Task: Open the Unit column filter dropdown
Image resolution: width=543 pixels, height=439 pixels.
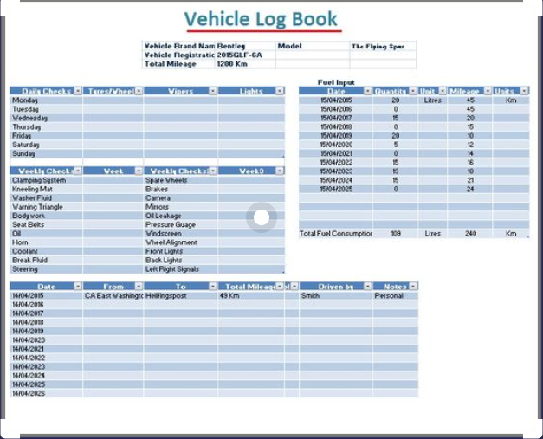Action: (x=443, y=91)
